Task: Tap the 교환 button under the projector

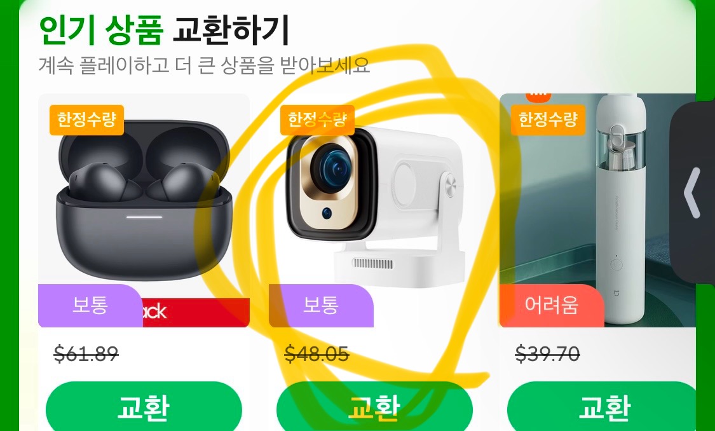Action: click(x=374, y=406)
